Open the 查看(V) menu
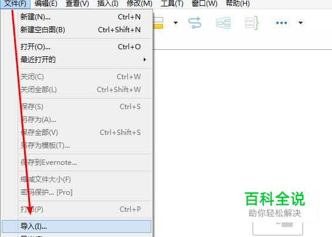 click(77, 4)
